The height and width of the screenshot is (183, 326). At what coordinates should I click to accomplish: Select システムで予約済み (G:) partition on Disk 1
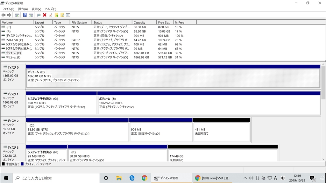tap(61, 105)
